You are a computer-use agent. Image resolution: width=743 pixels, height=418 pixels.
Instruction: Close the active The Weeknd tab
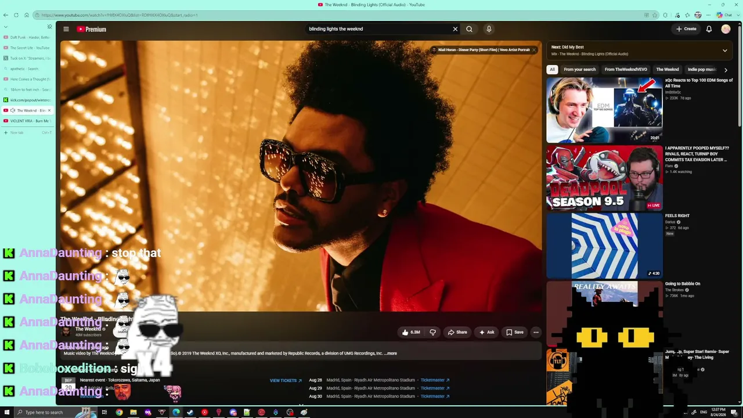tap(49, 110)
